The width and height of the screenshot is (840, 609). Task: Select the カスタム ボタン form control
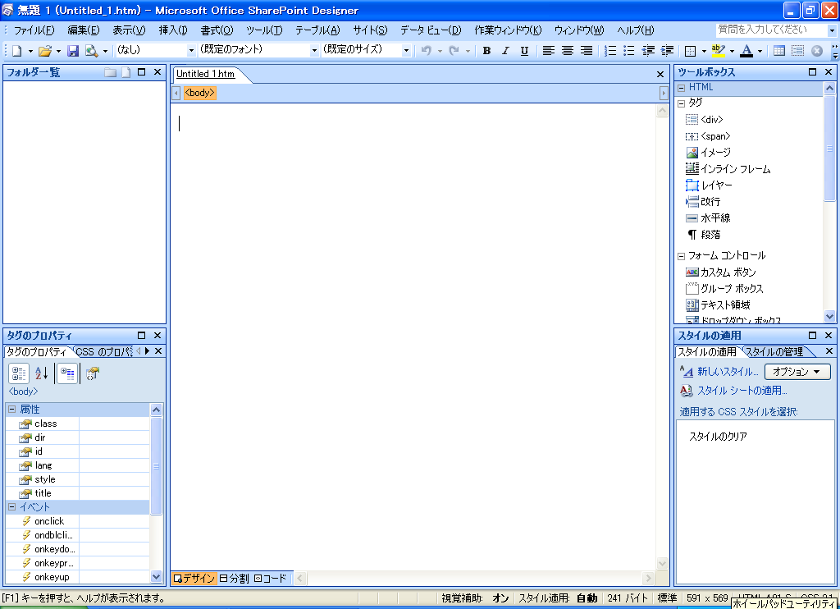[x=721, y=272]
